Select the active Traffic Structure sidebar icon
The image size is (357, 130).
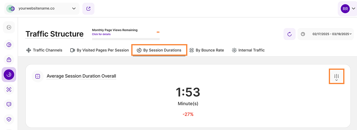coord(9,75)
